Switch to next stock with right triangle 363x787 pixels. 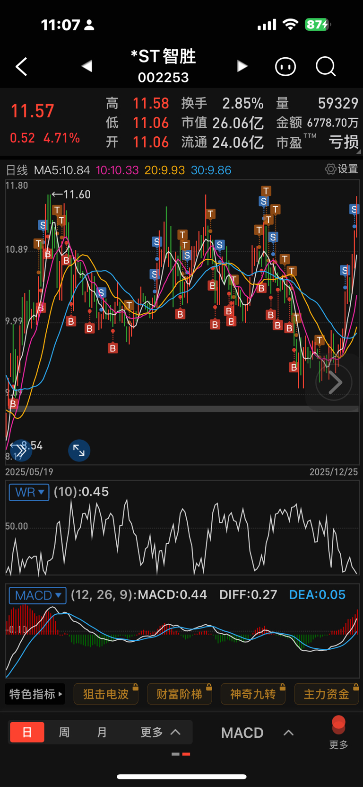(242, 66)
